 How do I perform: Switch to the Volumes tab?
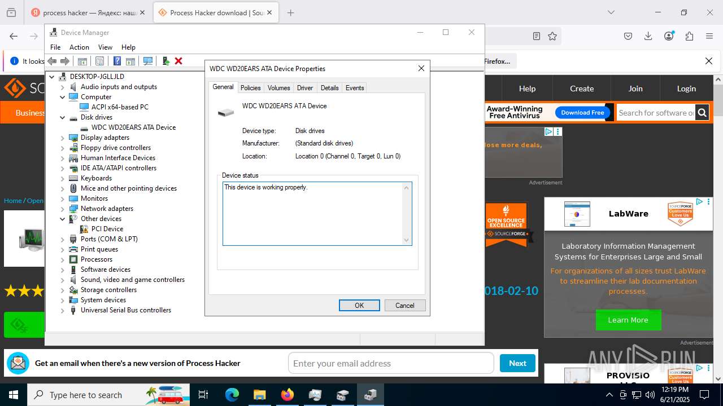278,88
